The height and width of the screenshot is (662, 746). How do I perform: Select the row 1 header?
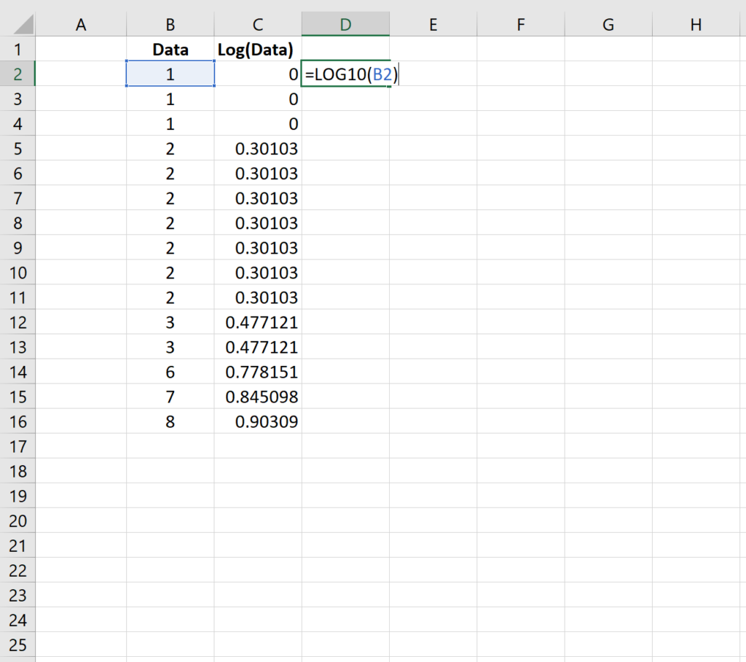(x=18, y=49)
